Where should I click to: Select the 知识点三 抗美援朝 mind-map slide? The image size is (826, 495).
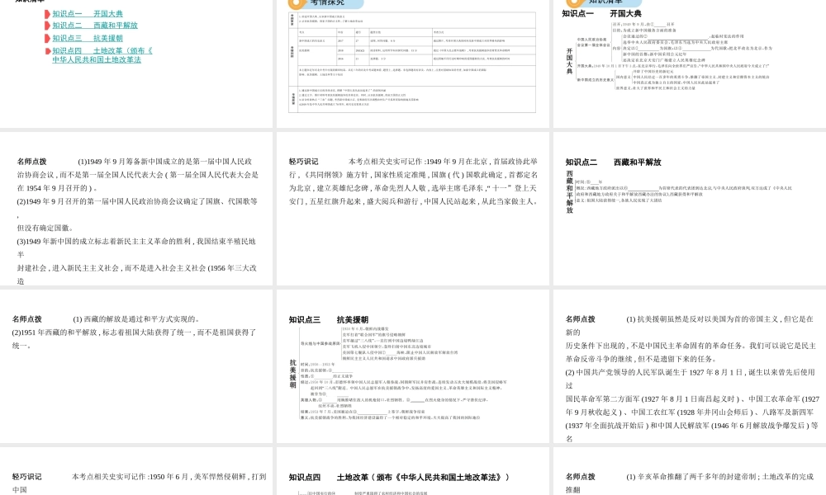[412, 366]
